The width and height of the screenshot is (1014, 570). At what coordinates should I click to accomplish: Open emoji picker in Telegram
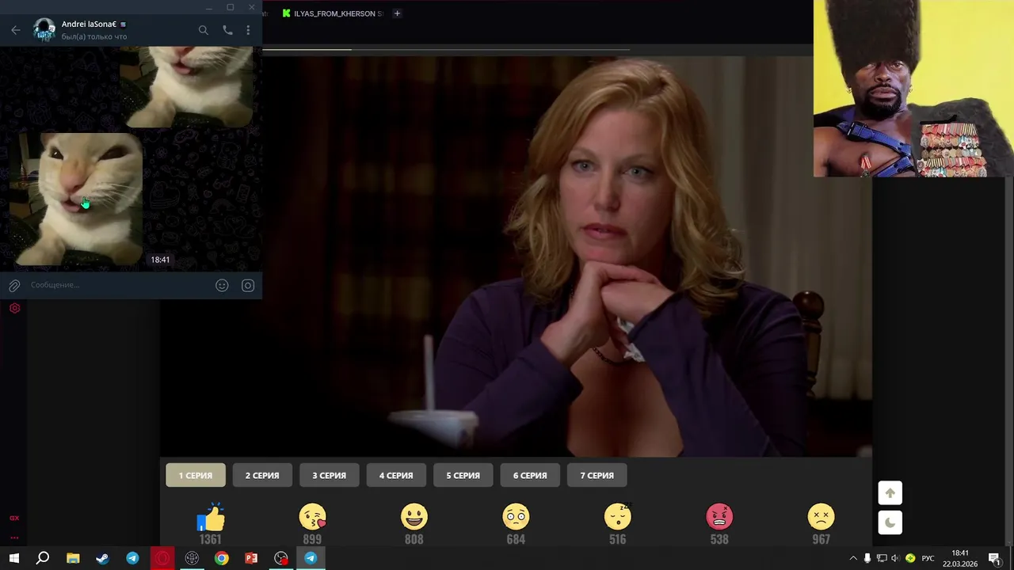pyautogui.click(x=222, y=286)
